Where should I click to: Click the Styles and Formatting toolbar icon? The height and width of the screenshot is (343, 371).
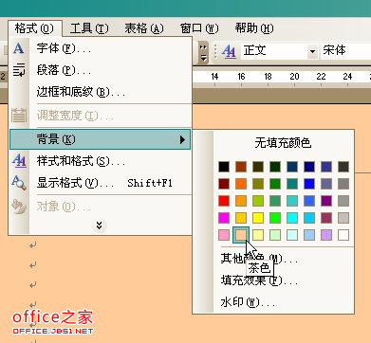click(229, 51)
